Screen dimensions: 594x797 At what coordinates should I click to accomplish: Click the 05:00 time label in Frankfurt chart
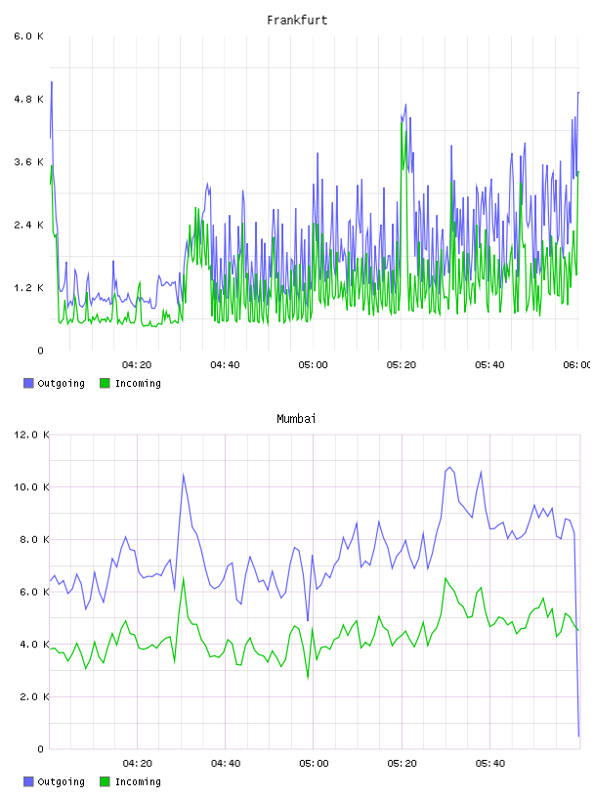(x=314, y=365)
